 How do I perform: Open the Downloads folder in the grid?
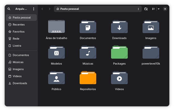tap(119, 27)
